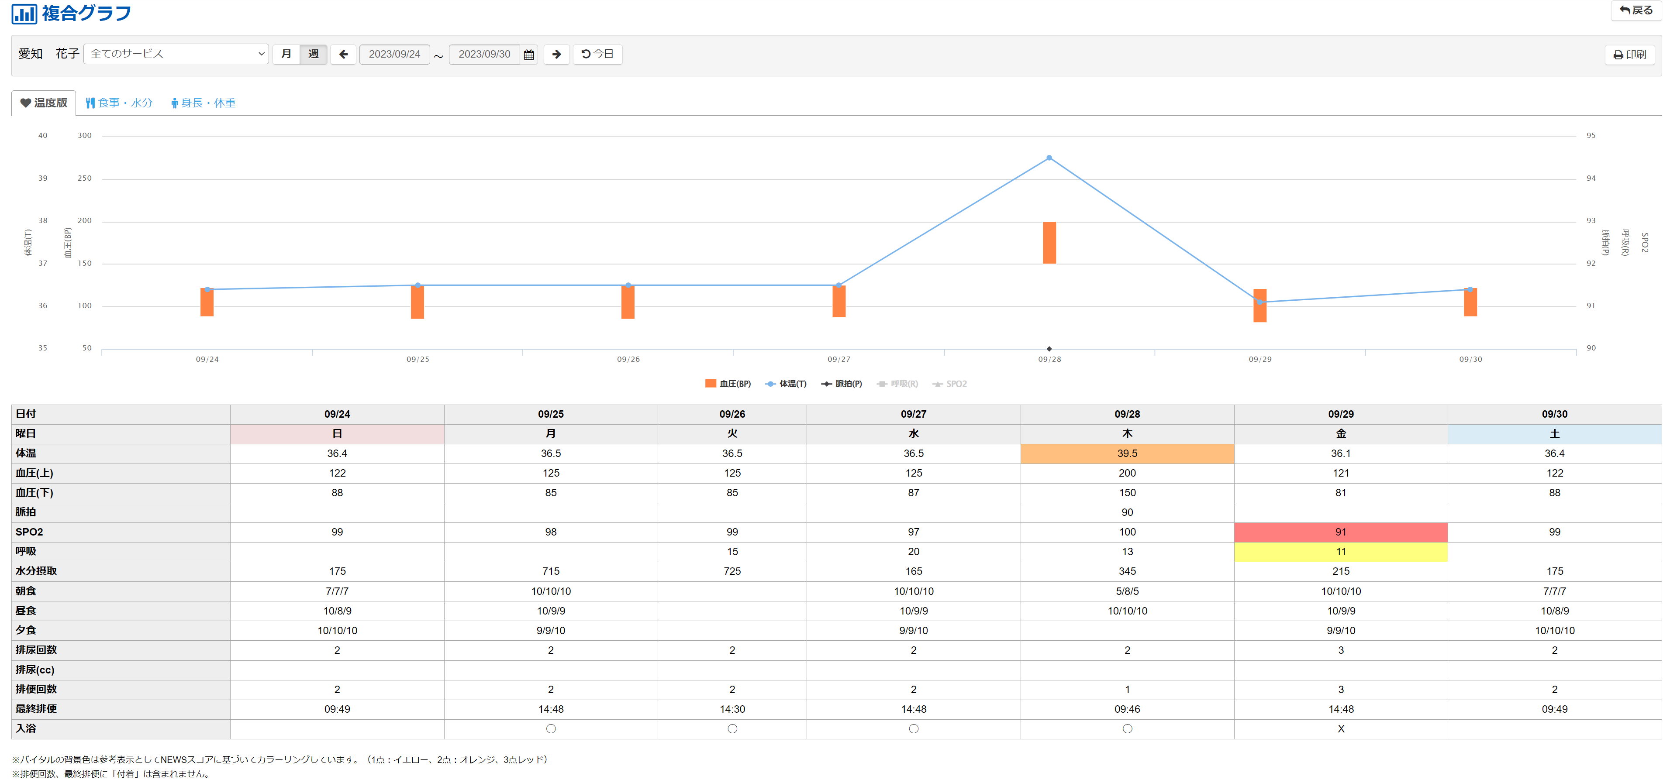Enable the SPO2 series in legend
The height and width of the screenshot is (783, 1670).
(x=950, y=384)
